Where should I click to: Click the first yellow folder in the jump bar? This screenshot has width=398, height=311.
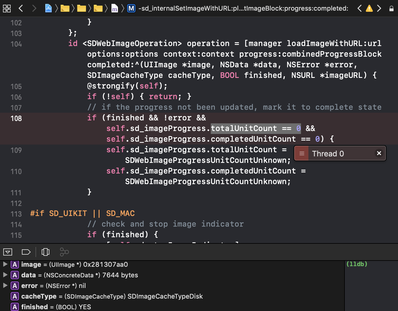(65, 8)
